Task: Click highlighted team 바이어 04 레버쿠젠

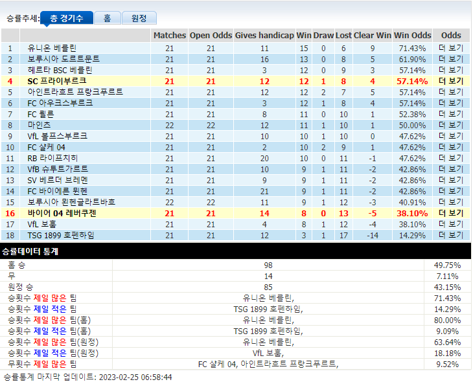Action: click(x=62, y=213)
